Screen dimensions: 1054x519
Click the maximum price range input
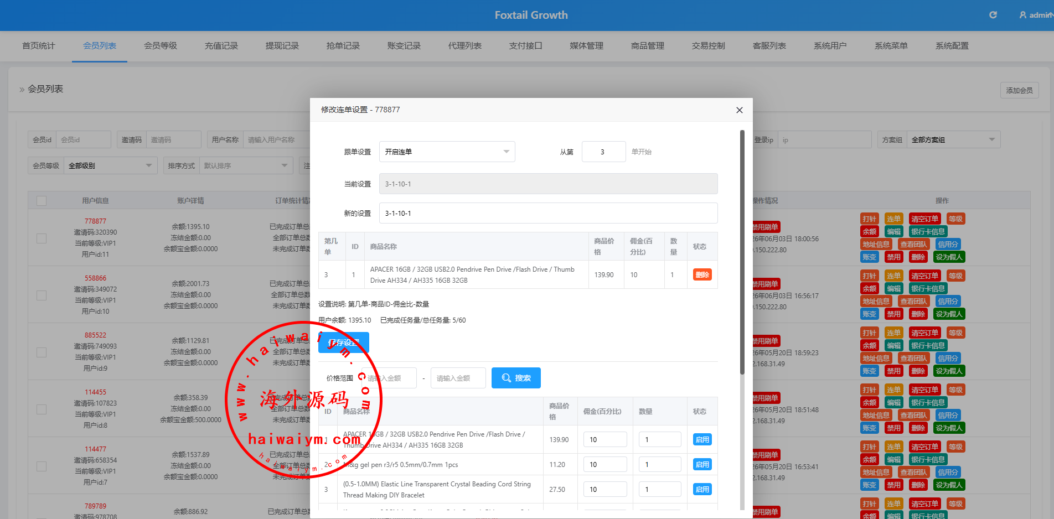click(458, 378)
